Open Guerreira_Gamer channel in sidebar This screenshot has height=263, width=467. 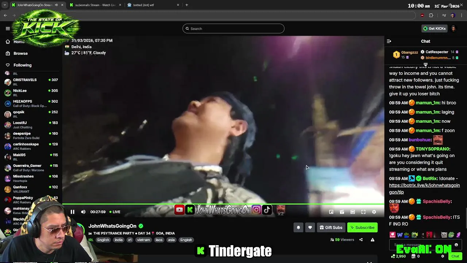point(31,168)
